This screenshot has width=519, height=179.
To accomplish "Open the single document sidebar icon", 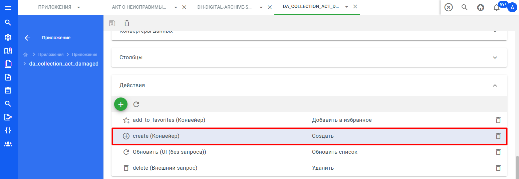I will pos(8,77).
